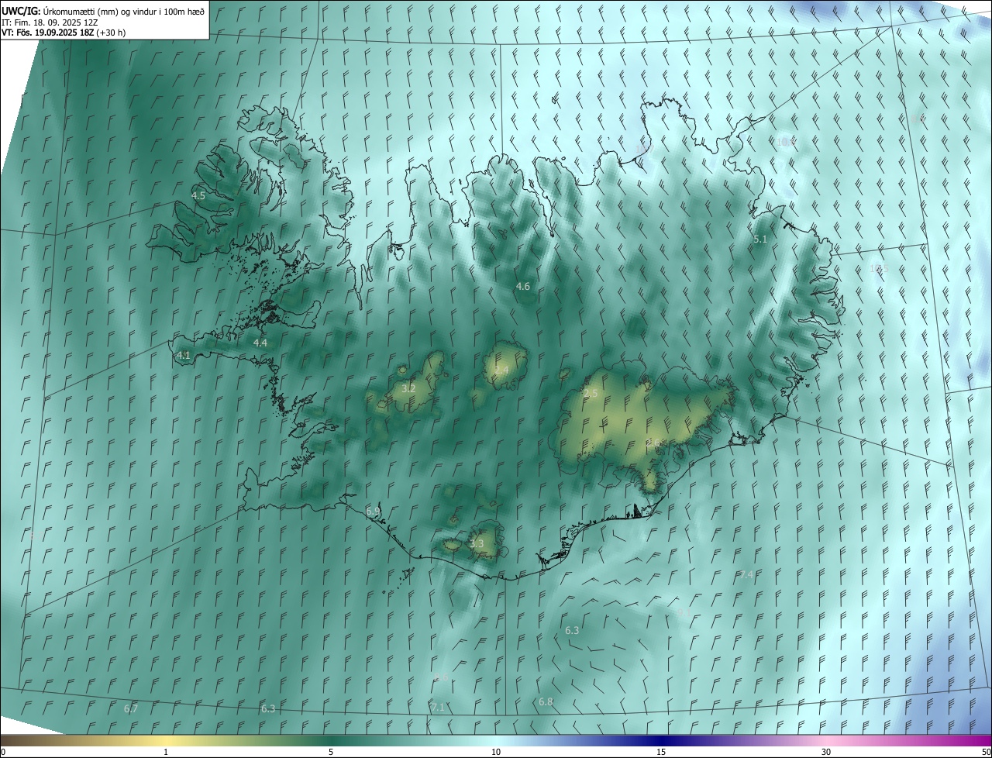Click the 2.5 value on the large glacier
The image size is (992, 758).
(x=591, y=394)
